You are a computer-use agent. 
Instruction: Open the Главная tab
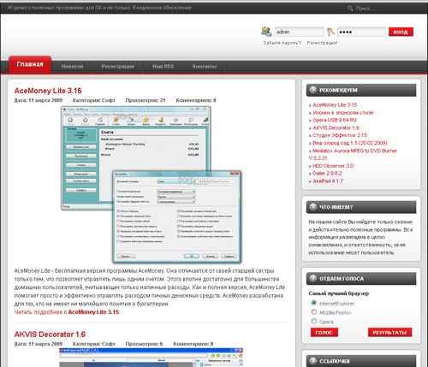pos(30,64)
